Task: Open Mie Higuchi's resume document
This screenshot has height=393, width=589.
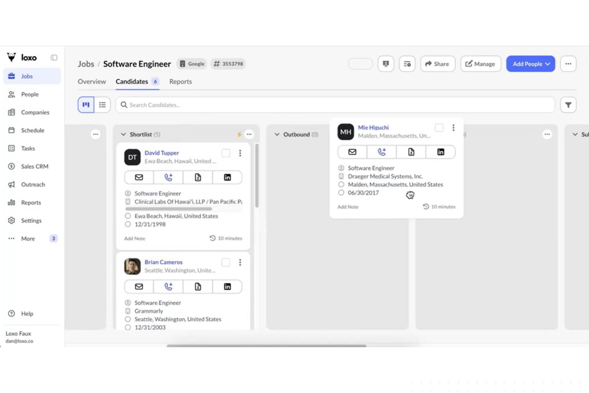Action: [x=411, y=152]
